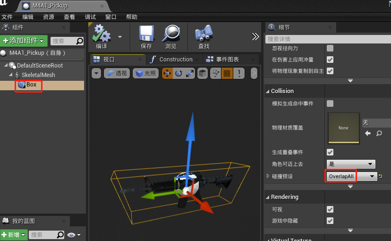The width and height of the screenshot is (391, 241).
Task: Select the M4A1_Pickup (自身) row
Action: point(42,53)
